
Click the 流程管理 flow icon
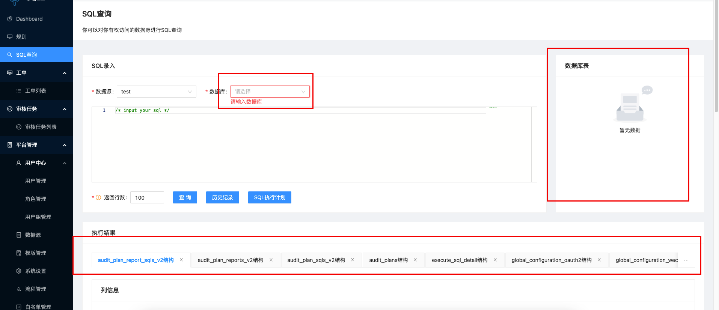[x=19, y=289]
